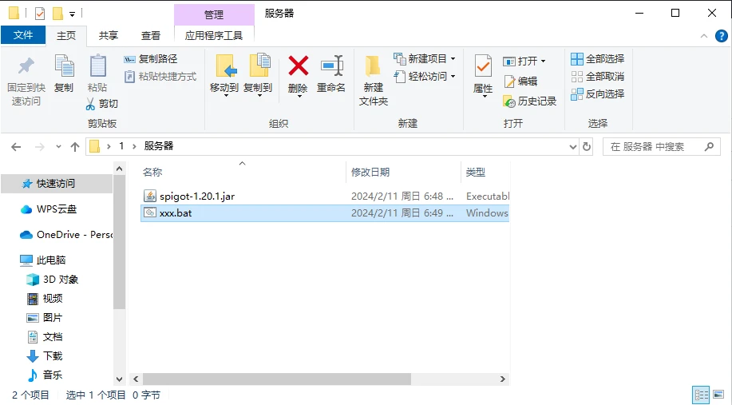Expand the Move To (移动到) dropdown
This screenshot has height=405, width=732.
tap(224, 95)
